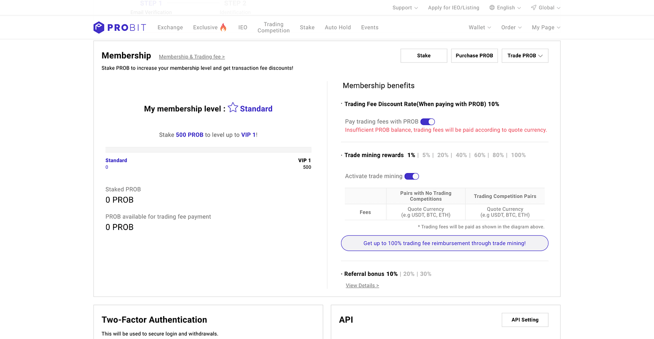Click Pairs with No Trading Competitions header
The image size is (654, 339).
click(x=426, y=196)
